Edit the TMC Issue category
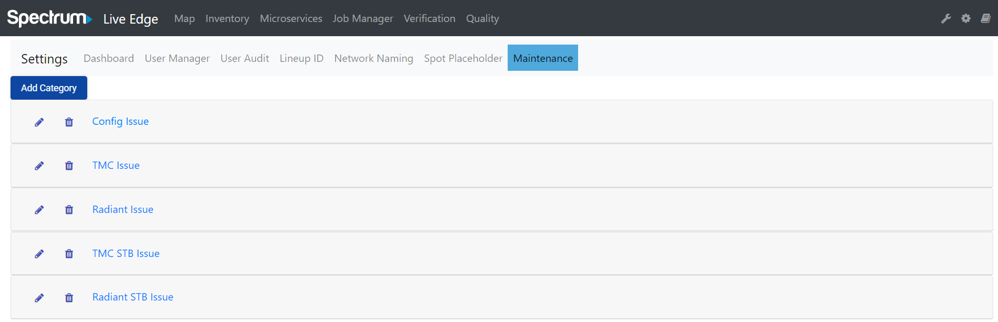This screenshot has width=998, height=322. [39, 166]
